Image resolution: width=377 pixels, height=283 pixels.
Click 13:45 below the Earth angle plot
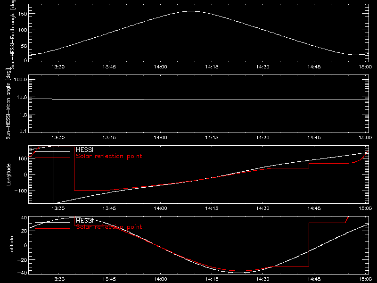(x=109, y=67)
